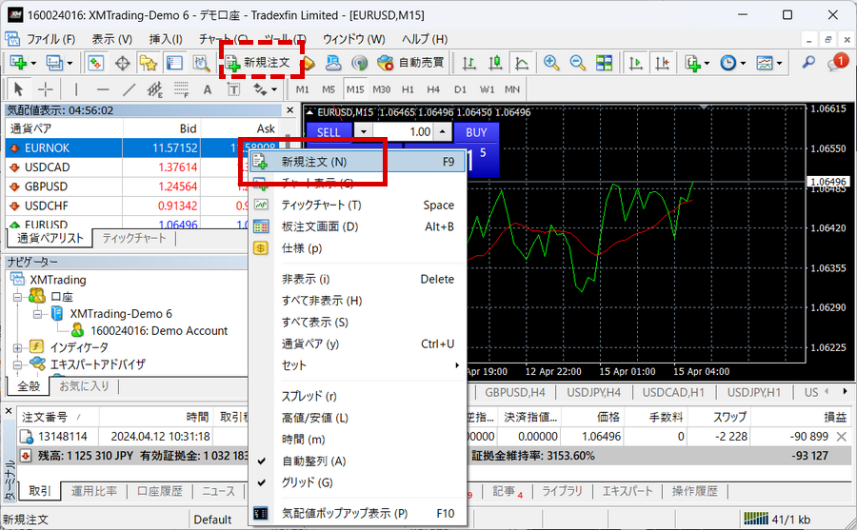Open the Strategy Tester magnifier icon
This screenshot has height=530, width=857.
point(201,63)
